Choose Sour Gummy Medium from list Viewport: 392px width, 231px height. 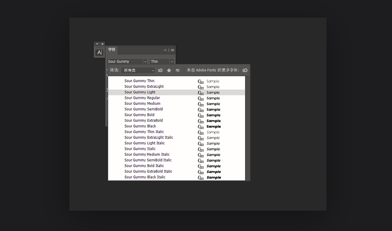[176, 104]
